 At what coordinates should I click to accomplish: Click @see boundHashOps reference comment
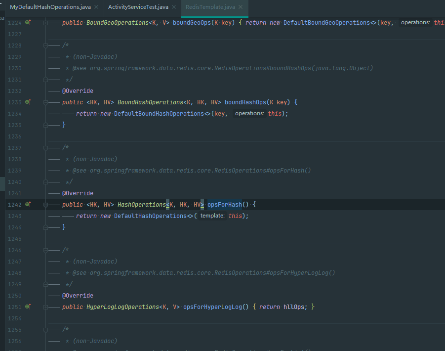[x=223, y=68]
